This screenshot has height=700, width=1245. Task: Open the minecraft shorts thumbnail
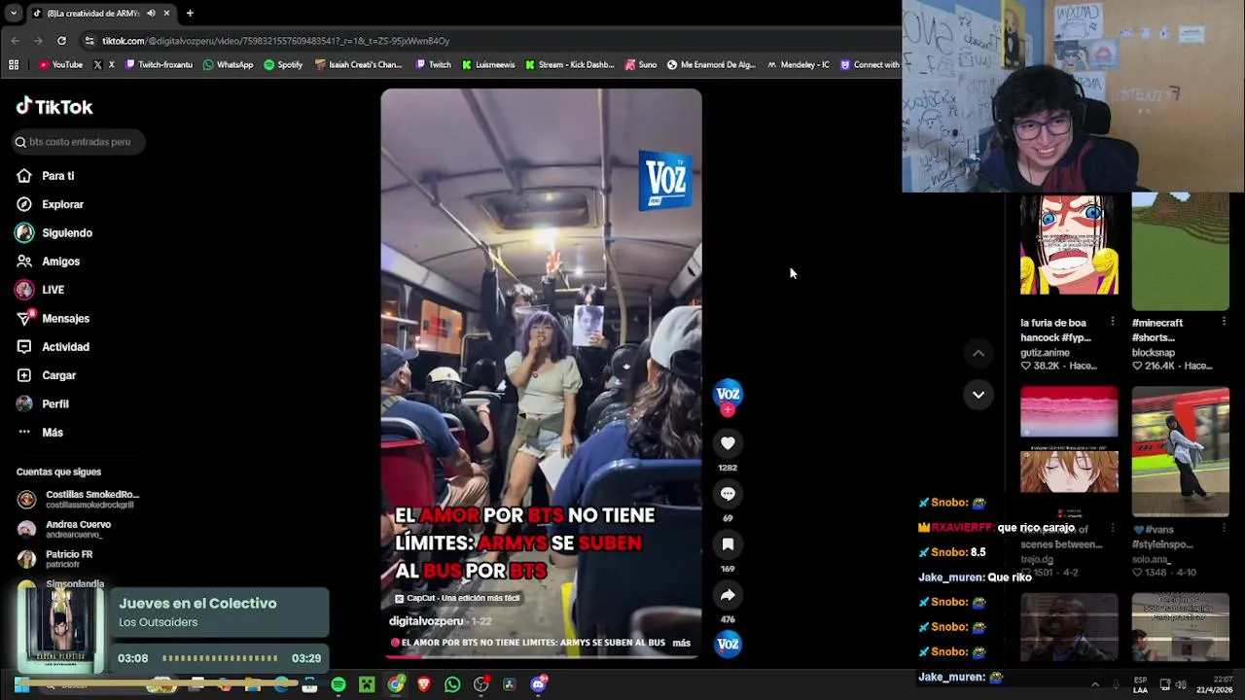click(x=1180, y=251)
